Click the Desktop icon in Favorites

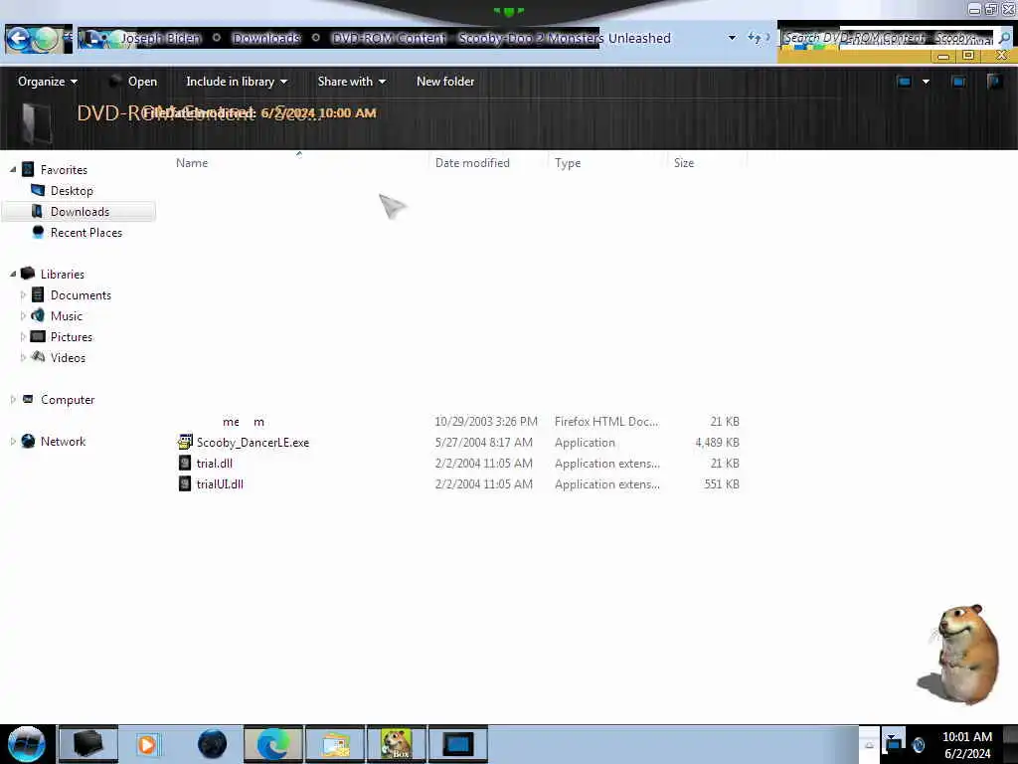(x=38, y=190)
